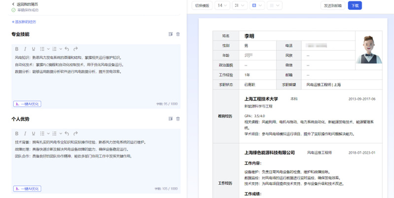The image size is (394, 198).
Task: Toggle italic formatting in 个人优势 editor
Action: [25, 134]
